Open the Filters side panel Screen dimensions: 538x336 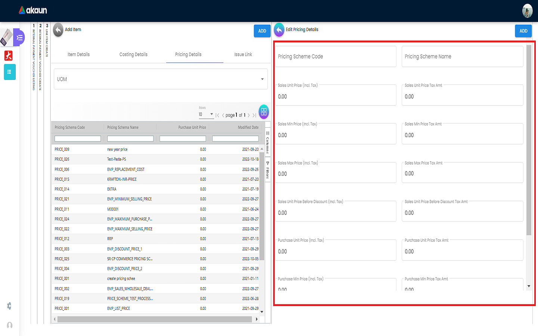click(x=268, y=170)
